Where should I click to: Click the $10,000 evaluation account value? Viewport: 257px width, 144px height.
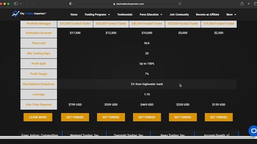pyautogui.click(x=147, y=33)
